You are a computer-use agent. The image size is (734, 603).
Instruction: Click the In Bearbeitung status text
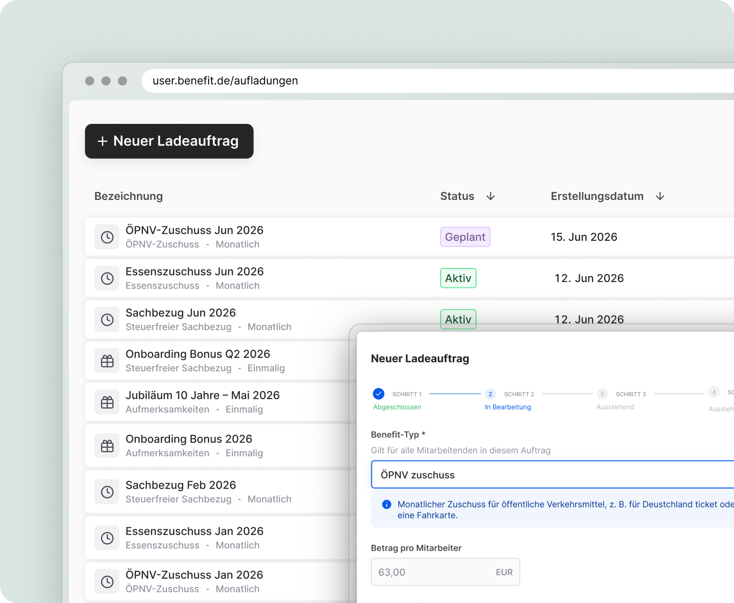508,407
